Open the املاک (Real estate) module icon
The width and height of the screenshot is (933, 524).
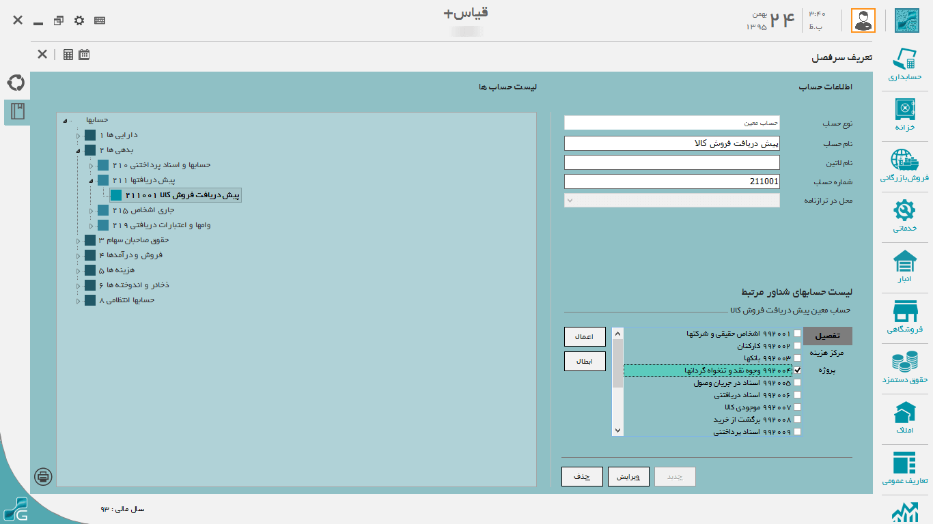tap(905, 418)
